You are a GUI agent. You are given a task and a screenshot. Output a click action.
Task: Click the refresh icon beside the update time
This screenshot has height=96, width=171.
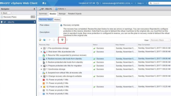(x=98, y=3)
